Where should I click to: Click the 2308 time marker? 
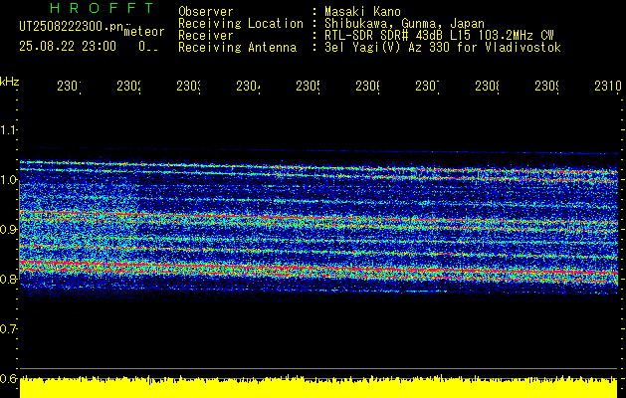[487, 87]
